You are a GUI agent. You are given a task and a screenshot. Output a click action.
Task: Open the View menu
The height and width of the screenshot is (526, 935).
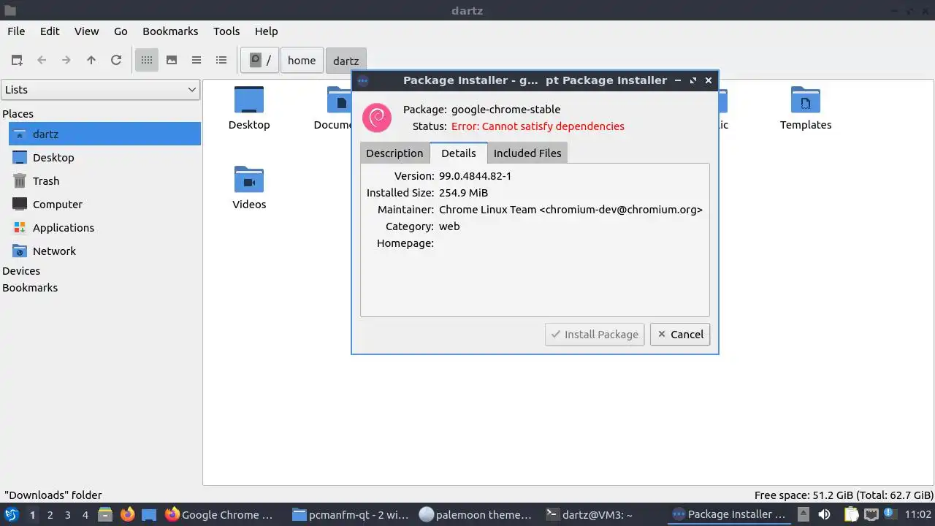[86, 31]
